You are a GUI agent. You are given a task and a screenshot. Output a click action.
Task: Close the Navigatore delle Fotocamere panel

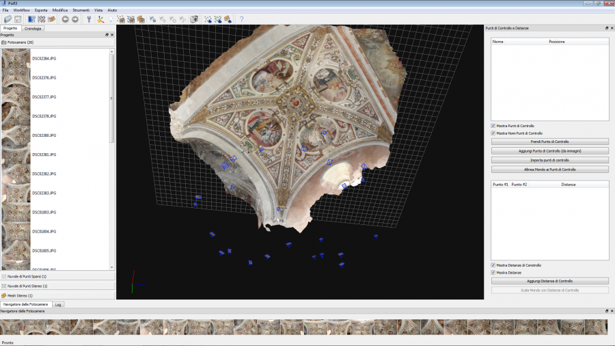click(x=612, y=311)
